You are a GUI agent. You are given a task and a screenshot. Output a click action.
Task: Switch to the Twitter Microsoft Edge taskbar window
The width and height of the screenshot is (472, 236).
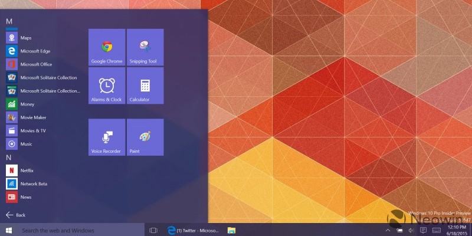193,231
